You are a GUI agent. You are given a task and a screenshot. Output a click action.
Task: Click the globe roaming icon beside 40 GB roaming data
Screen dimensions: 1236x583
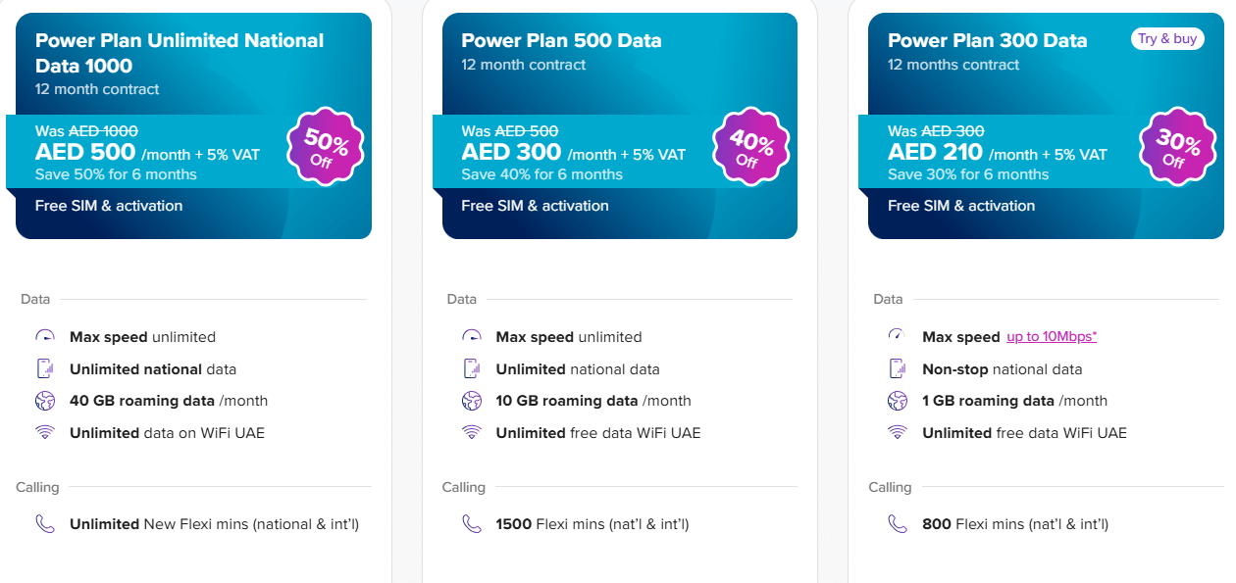pos(45,401)
